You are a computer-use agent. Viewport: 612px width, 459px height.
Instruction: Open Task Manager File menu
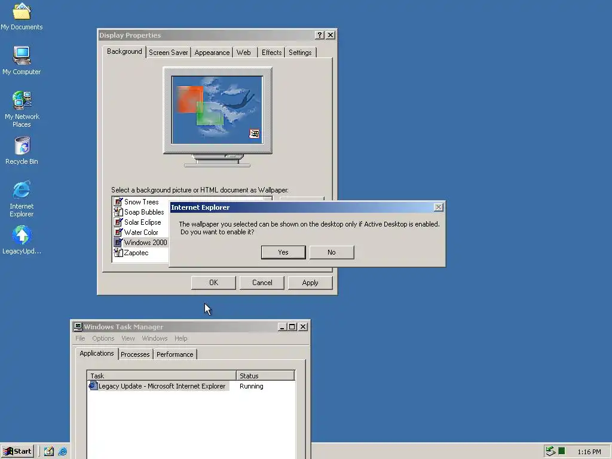coord(80,338)
